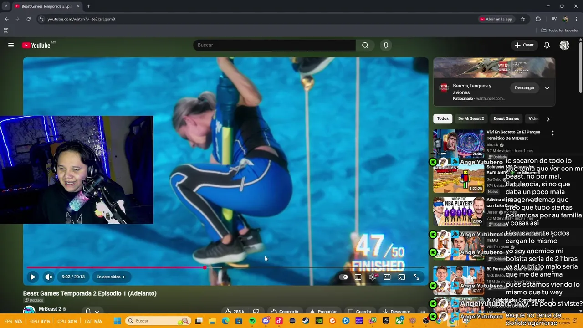Open more actions three-dot menu
This screenshot has height=328, width=583.
(x=423, y=312)
